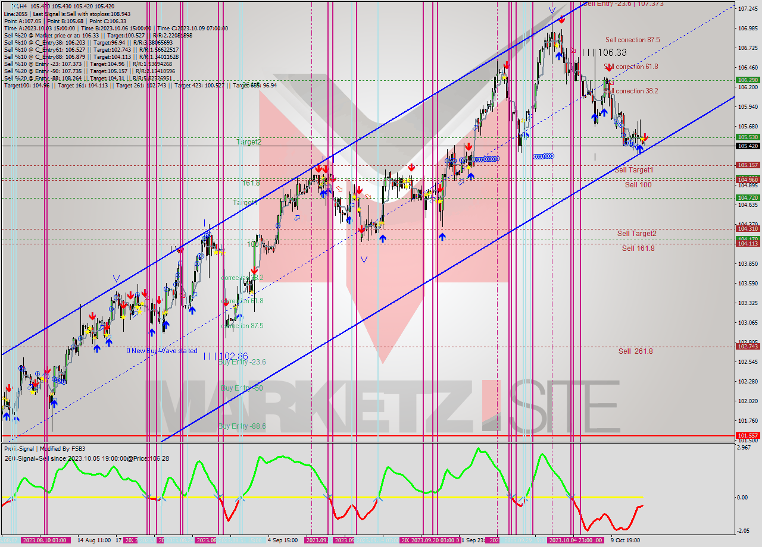Click the green 104.720 price tag

748,197
